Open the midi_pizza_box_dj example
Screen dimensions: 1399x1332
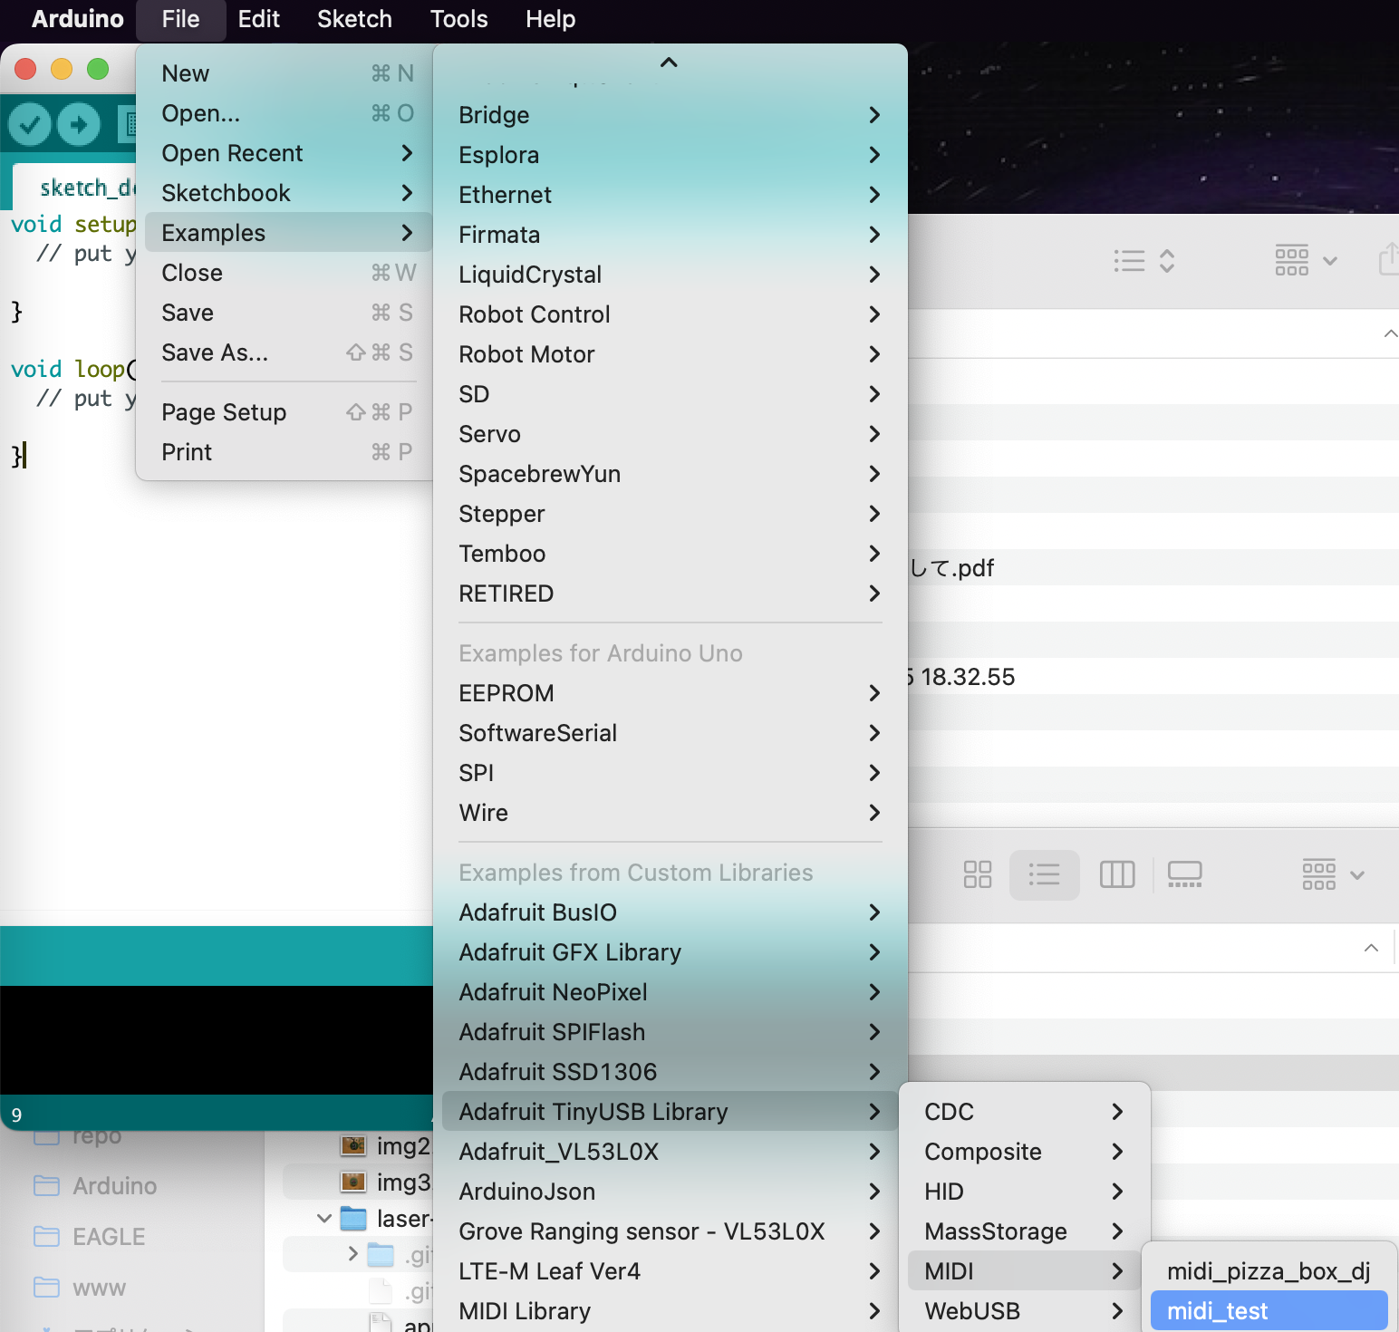pyautogui.click(x=1269, y=1271)
